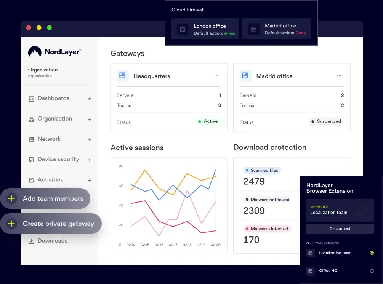Click the Malware detected legend chip
The width and height of the screenshot is (383, 284).
pos(267,229)
